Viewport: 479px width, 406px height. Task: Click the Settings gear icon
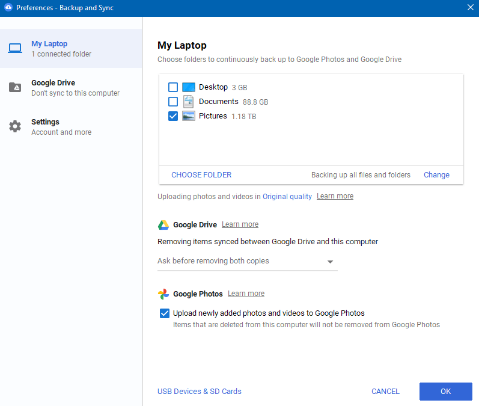[15, 127]
